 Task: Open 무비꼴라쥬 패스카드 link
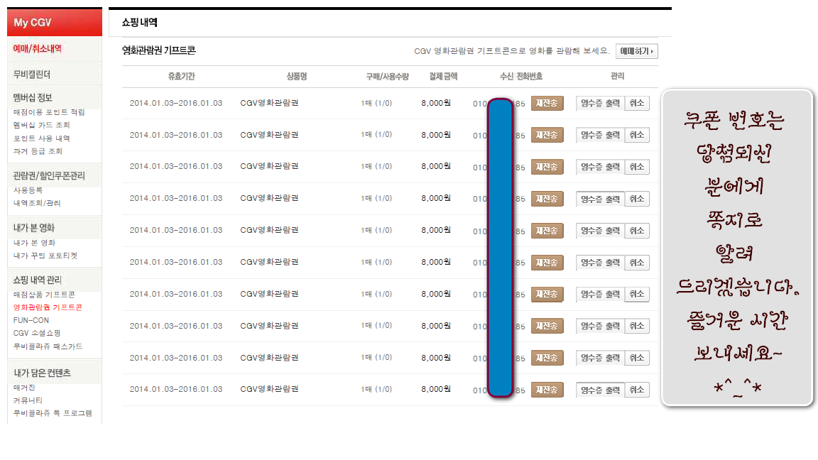48,346
